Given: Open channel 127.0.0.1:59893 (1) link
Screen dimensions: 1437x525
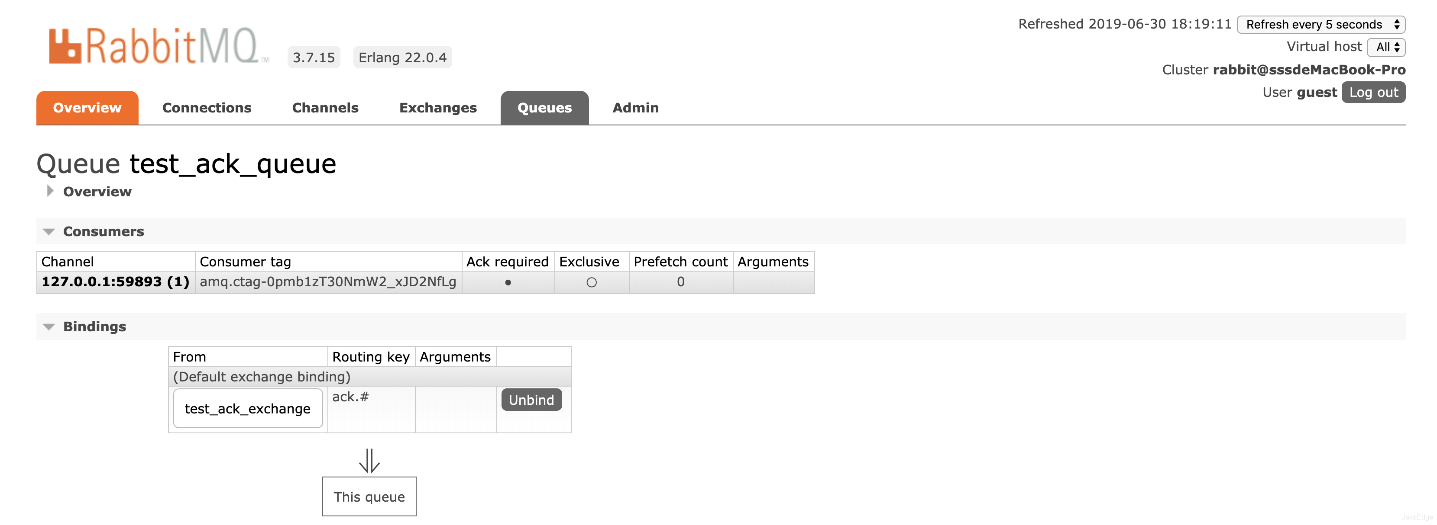Looking at the screenshot, I should 116,282.
